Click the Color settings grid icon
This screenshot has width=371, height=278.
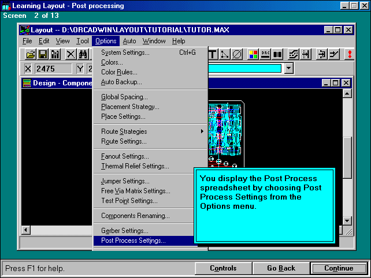click(x=253, y=54)
